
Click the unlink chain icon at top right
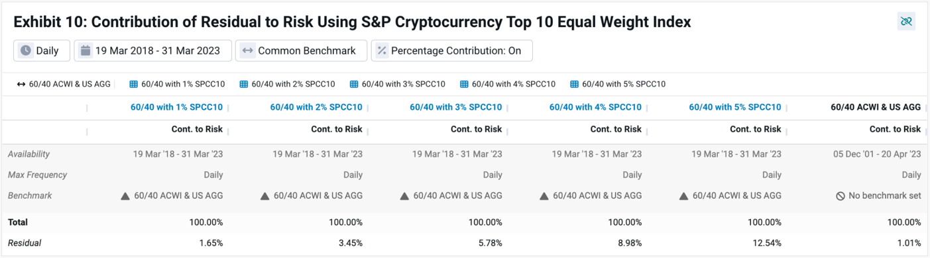pos(906,21)
